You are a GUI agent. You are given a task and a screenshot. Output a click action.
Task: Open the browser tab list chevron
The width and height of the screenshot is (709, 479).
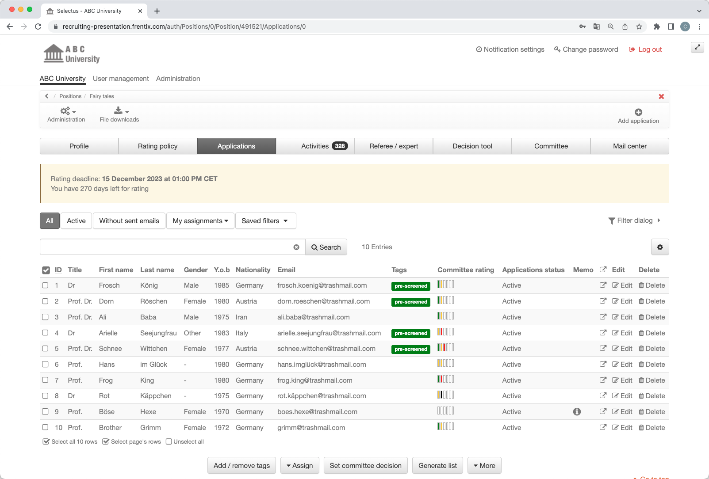coord(699,11)
